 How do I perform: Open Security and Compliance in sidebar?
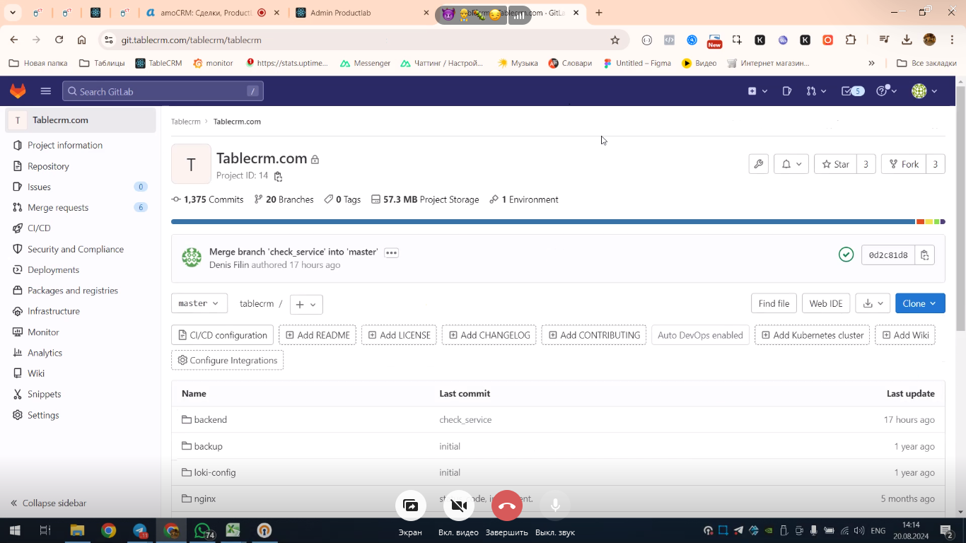pos(81,249)
